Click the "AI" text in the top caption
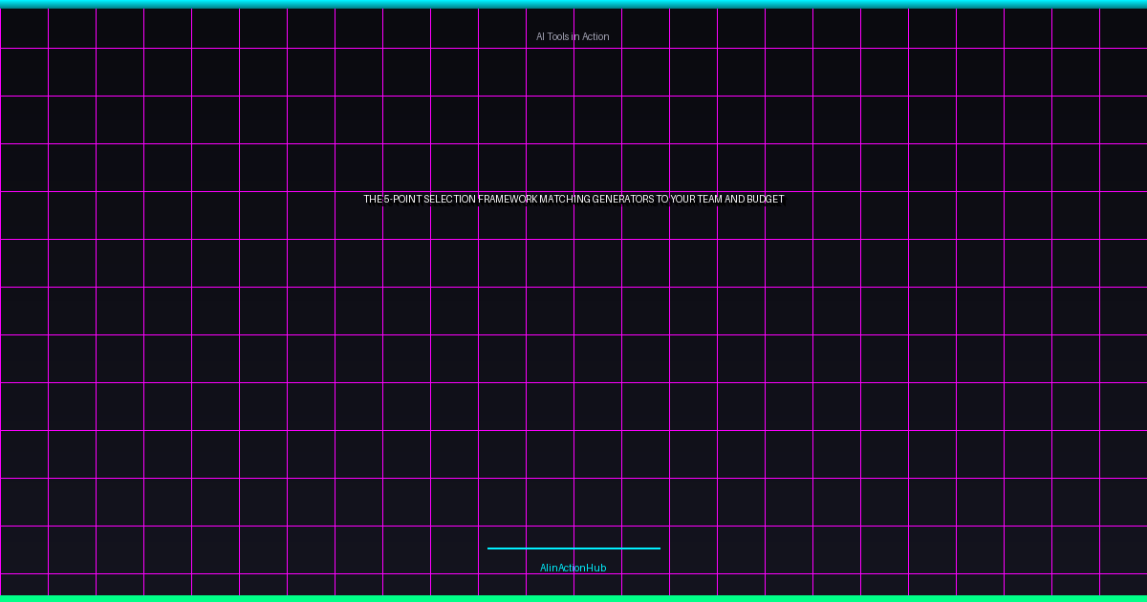The width and height of the screenshot is (1147, 602). click(x=540, y=36)
